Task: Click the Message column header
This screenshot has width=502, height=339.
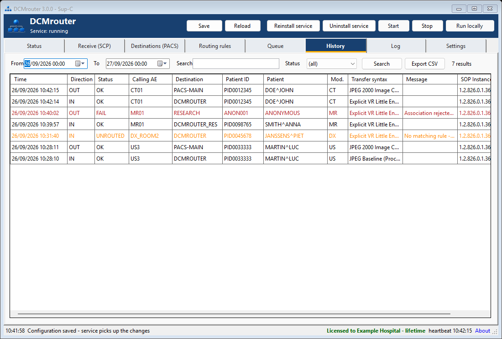Action: pos(430,79)
